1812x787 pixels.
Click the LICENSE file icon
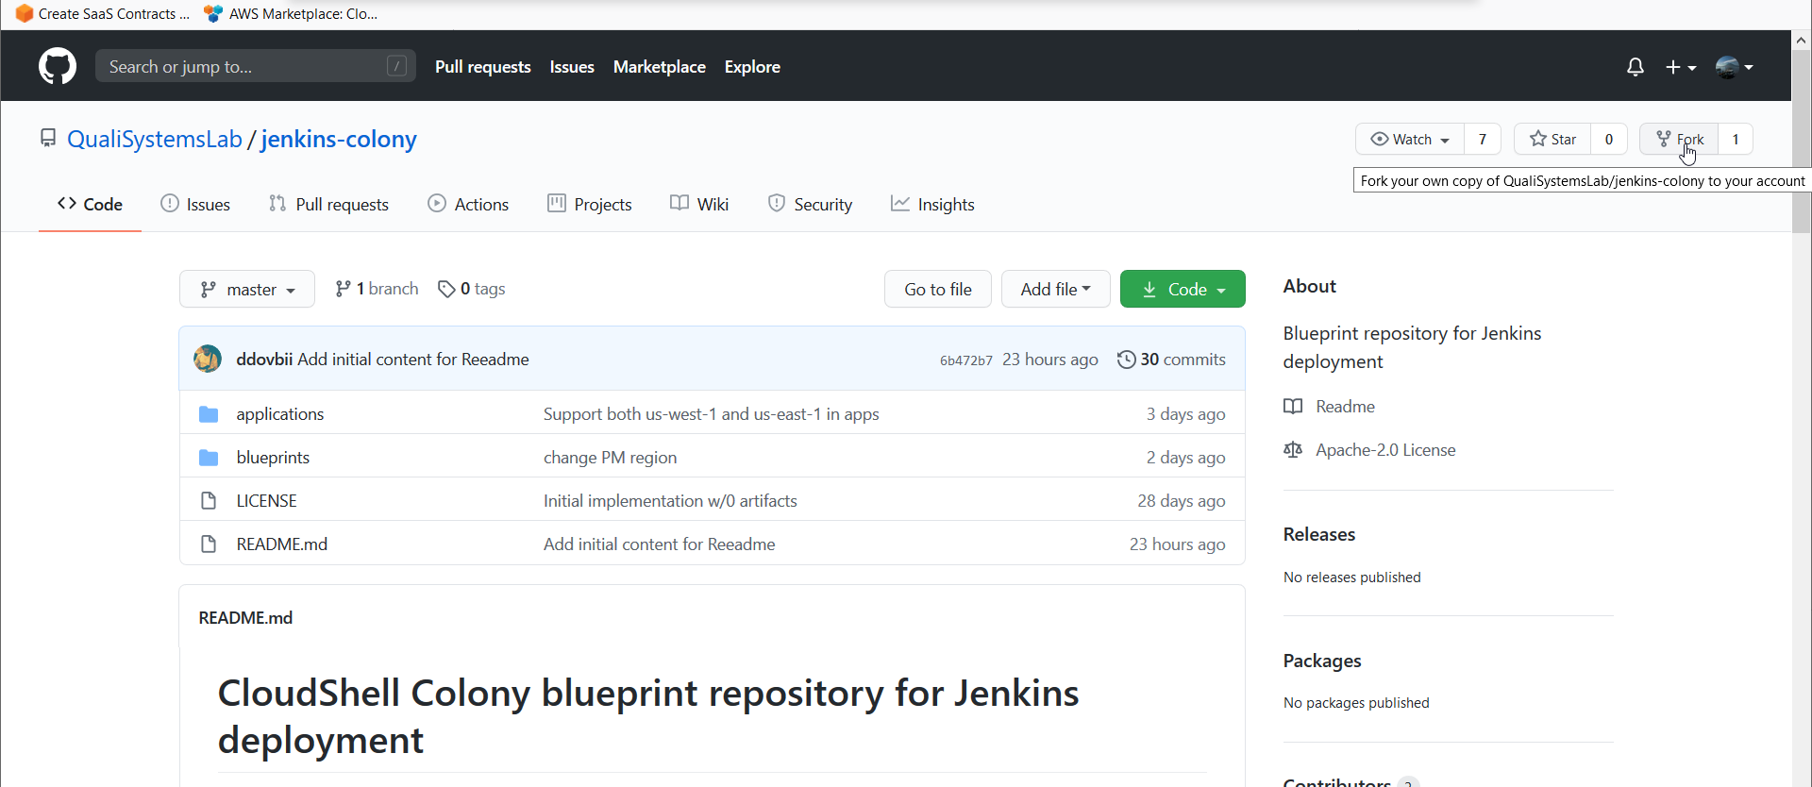pyautogui.click(x=209, y=501)
